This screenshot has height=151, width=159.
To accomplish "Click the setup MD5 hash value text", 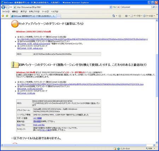I will (x=52, y=54).
